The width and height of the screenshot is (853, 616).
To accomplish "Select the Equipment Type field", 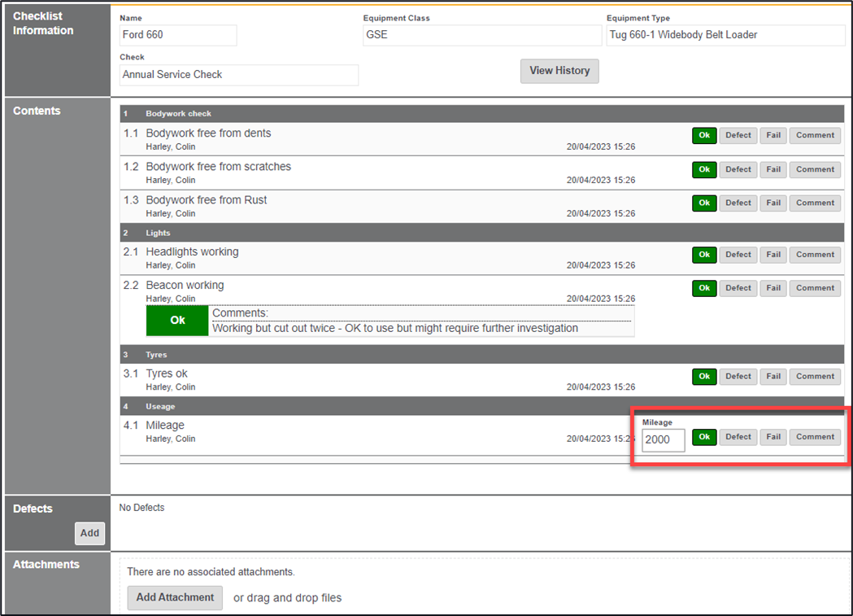I will (725, 35).
